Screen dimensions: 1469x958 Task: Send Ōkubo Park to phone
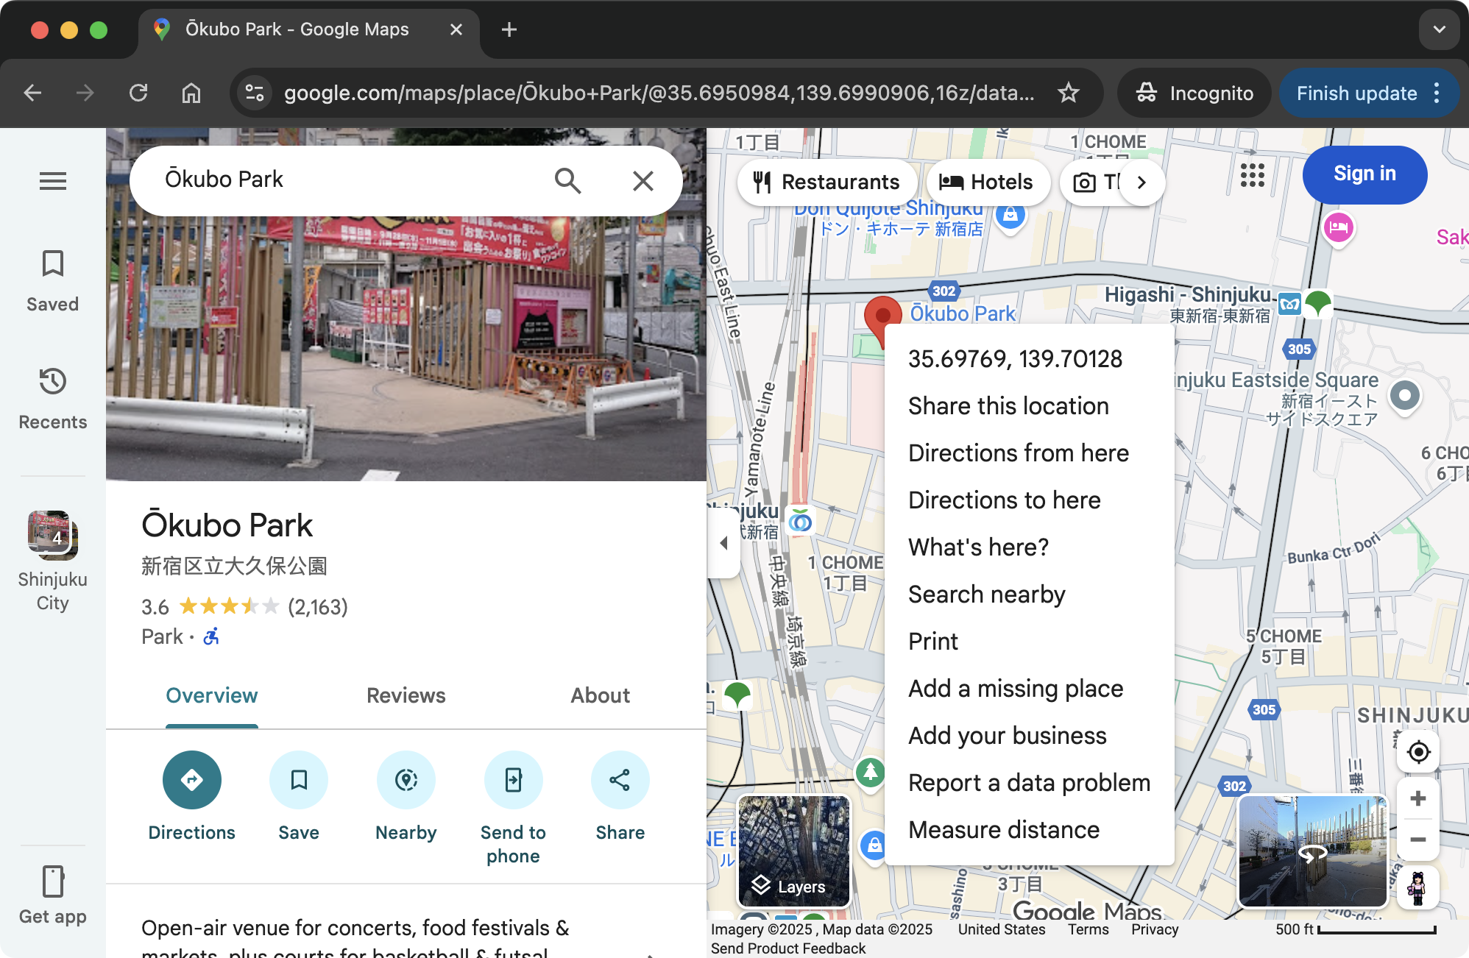coord(513,779)
